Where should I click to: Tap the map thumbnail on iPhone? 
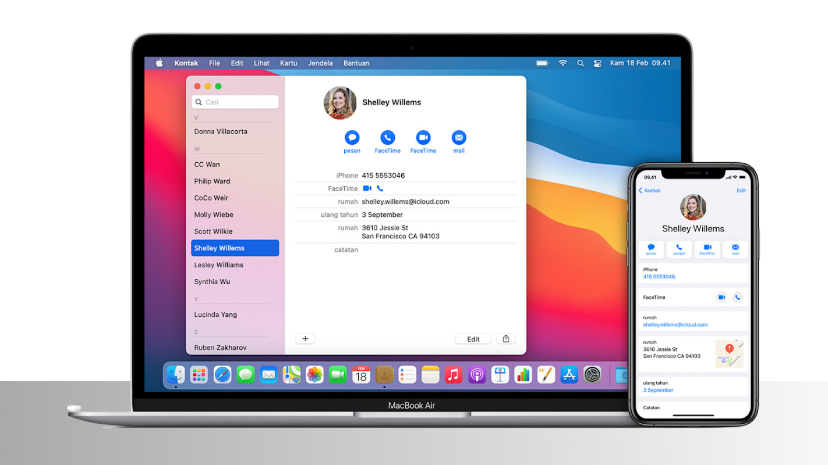(x=730, y=354)
